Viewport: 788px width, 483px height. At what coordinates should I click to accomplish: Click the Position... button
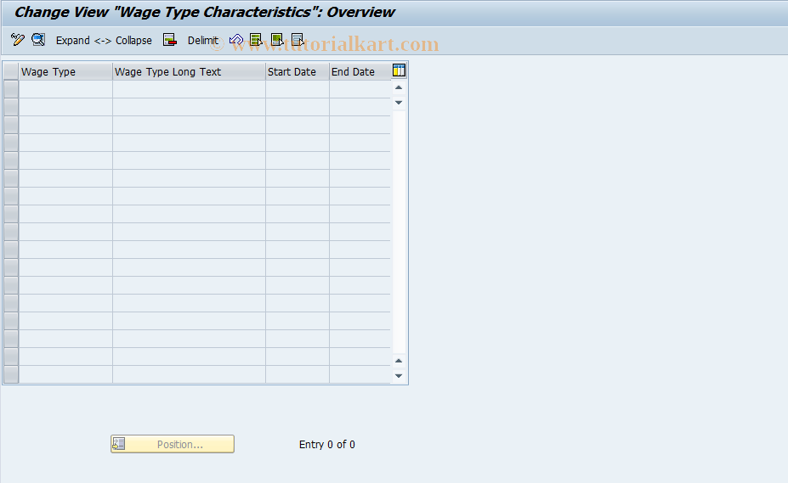[x=173, y=444]
